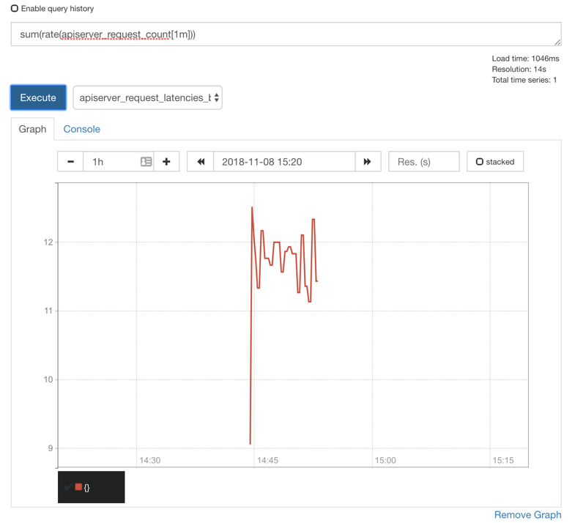The height and width of the screenshot is (523, 586).
Task: Click the 14:45 x-axis label
Action: coord(267,460)
